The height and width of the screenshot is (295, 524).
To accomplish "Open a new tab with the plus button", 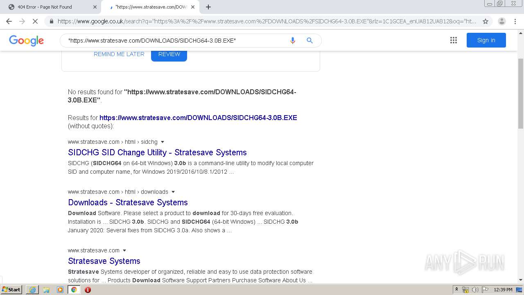I will point(208,7).
